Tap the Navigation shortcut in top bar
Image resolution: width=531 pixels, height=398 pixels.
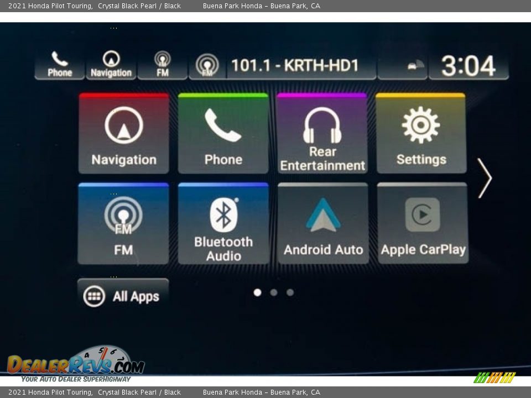coord(111,65)
